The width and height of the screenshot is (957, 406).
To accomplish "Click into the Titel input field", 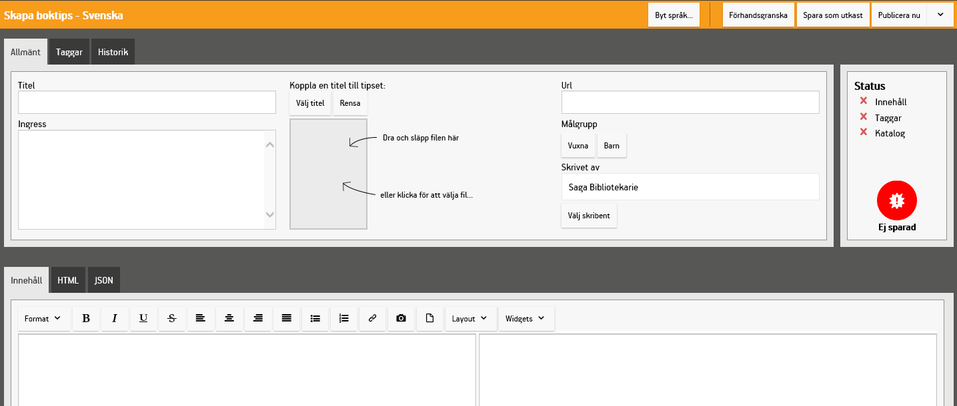I will pyautogui.click(x=147, y=102).
